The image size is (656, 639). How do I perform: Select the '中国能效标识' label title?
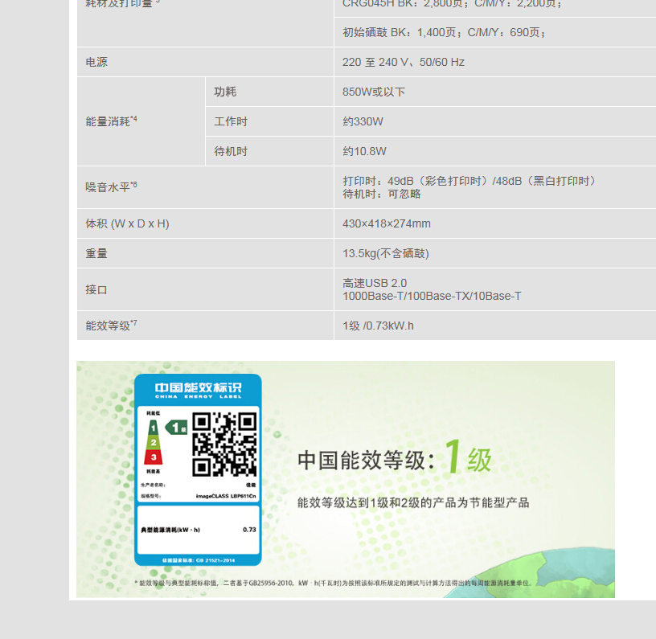198,387
